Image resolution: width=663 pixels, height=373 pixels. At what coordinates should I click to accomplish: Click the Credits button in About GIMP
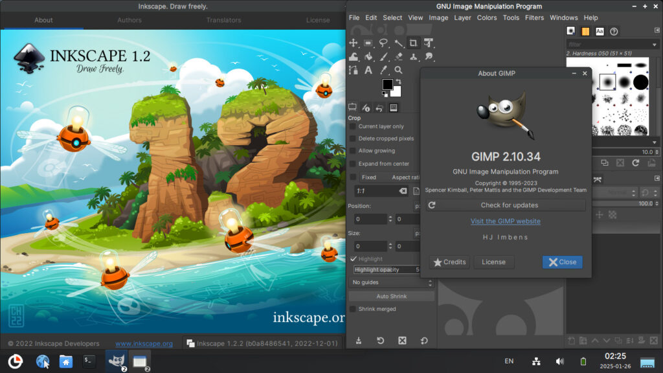[x=449, y=262]
